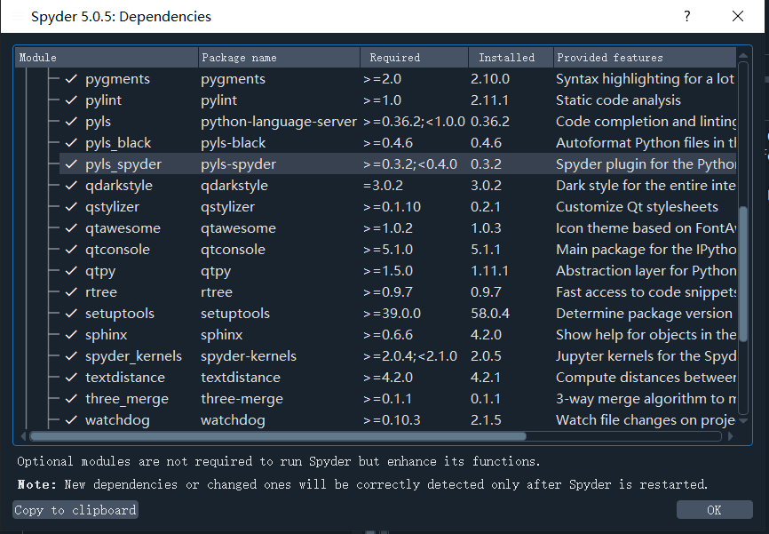Select the qtconsole module row

pyautogui.click(x=398, y=250)
